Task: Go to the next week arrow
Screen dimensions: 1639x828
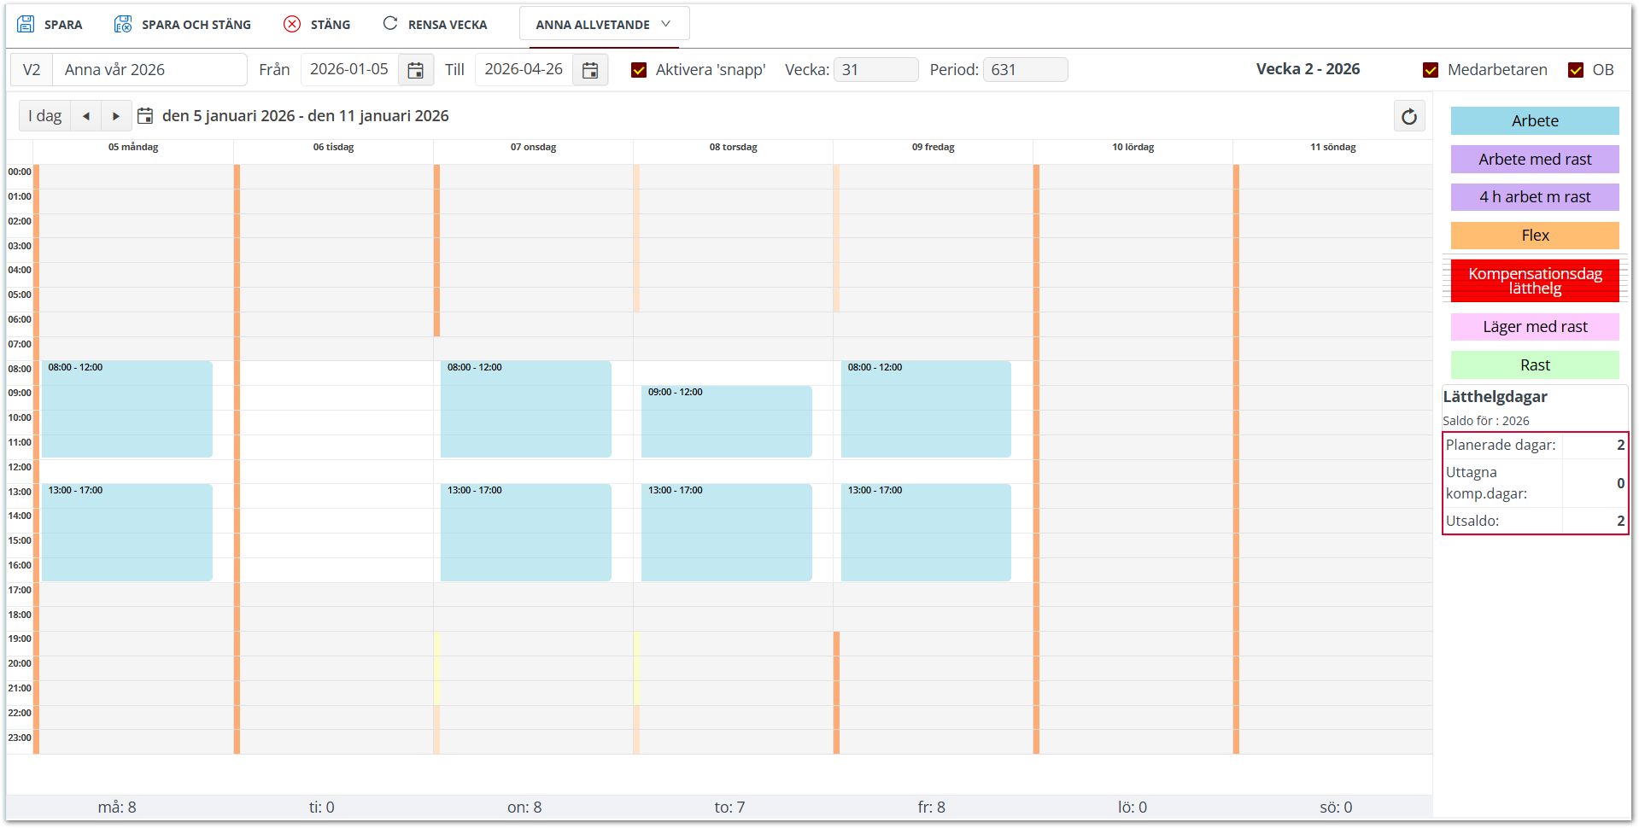Action: coord(116,116)
